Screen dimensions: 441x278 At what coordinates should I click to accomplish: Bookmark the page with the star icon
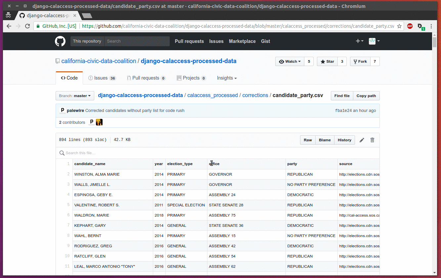(399, 26)
